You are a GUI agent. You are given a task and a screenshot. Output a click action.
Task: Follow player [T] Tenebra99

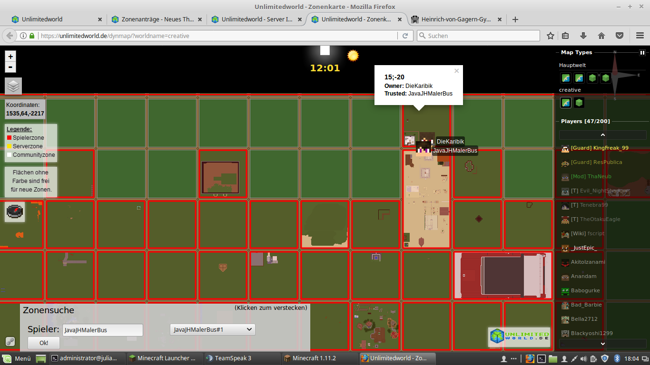[x=589, y=205]
